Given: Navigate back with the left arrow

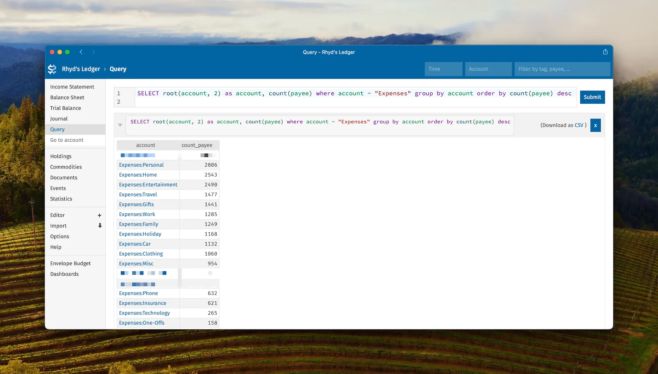Looking at the screenshot, I should pos(81,52).
